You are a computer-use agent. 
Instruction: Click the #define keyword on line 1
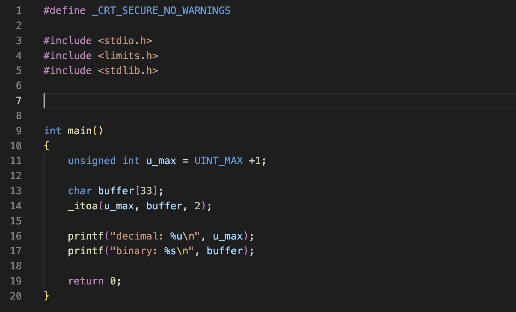(64, 11)
